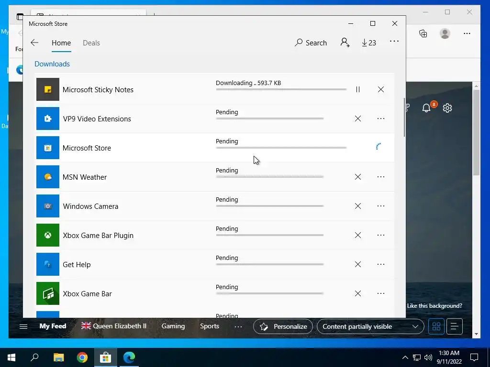Click the Downloads heading link

[52, 64]
